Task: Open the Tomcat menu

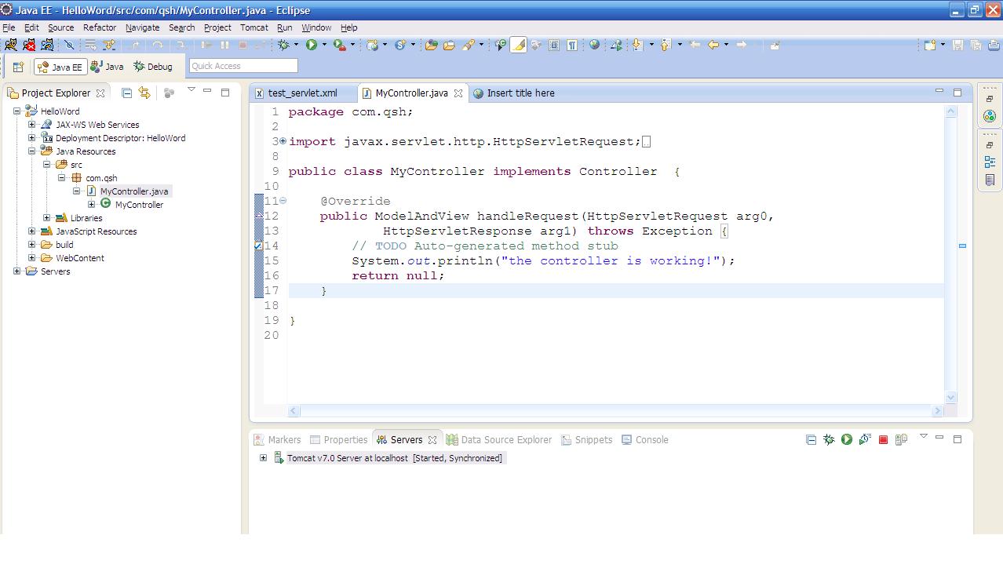Action: [254, 27]
